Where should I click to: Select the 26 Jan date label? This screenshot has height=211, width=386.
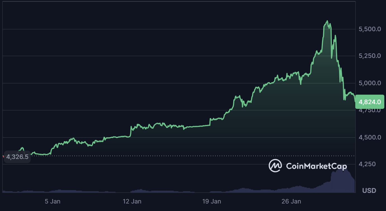pyautogui.click(x=291, y=201)
